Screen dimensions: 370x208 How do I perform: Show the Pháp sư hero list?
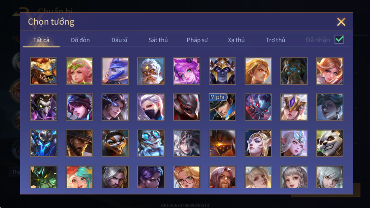point(197,40)
